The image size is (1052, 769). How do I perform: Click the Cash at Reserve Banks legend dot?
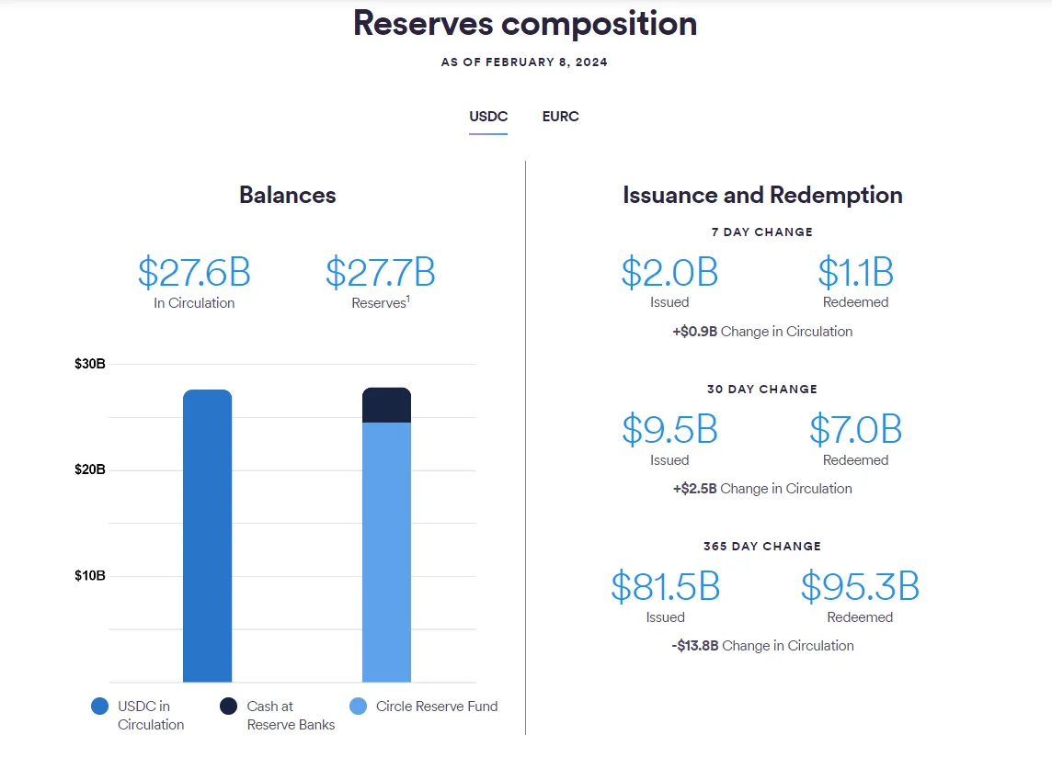pyautogui.click(x=229, y=707)
